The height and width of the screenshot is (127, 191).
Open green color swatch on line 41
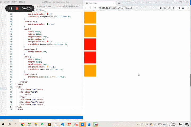pos(47,24)
